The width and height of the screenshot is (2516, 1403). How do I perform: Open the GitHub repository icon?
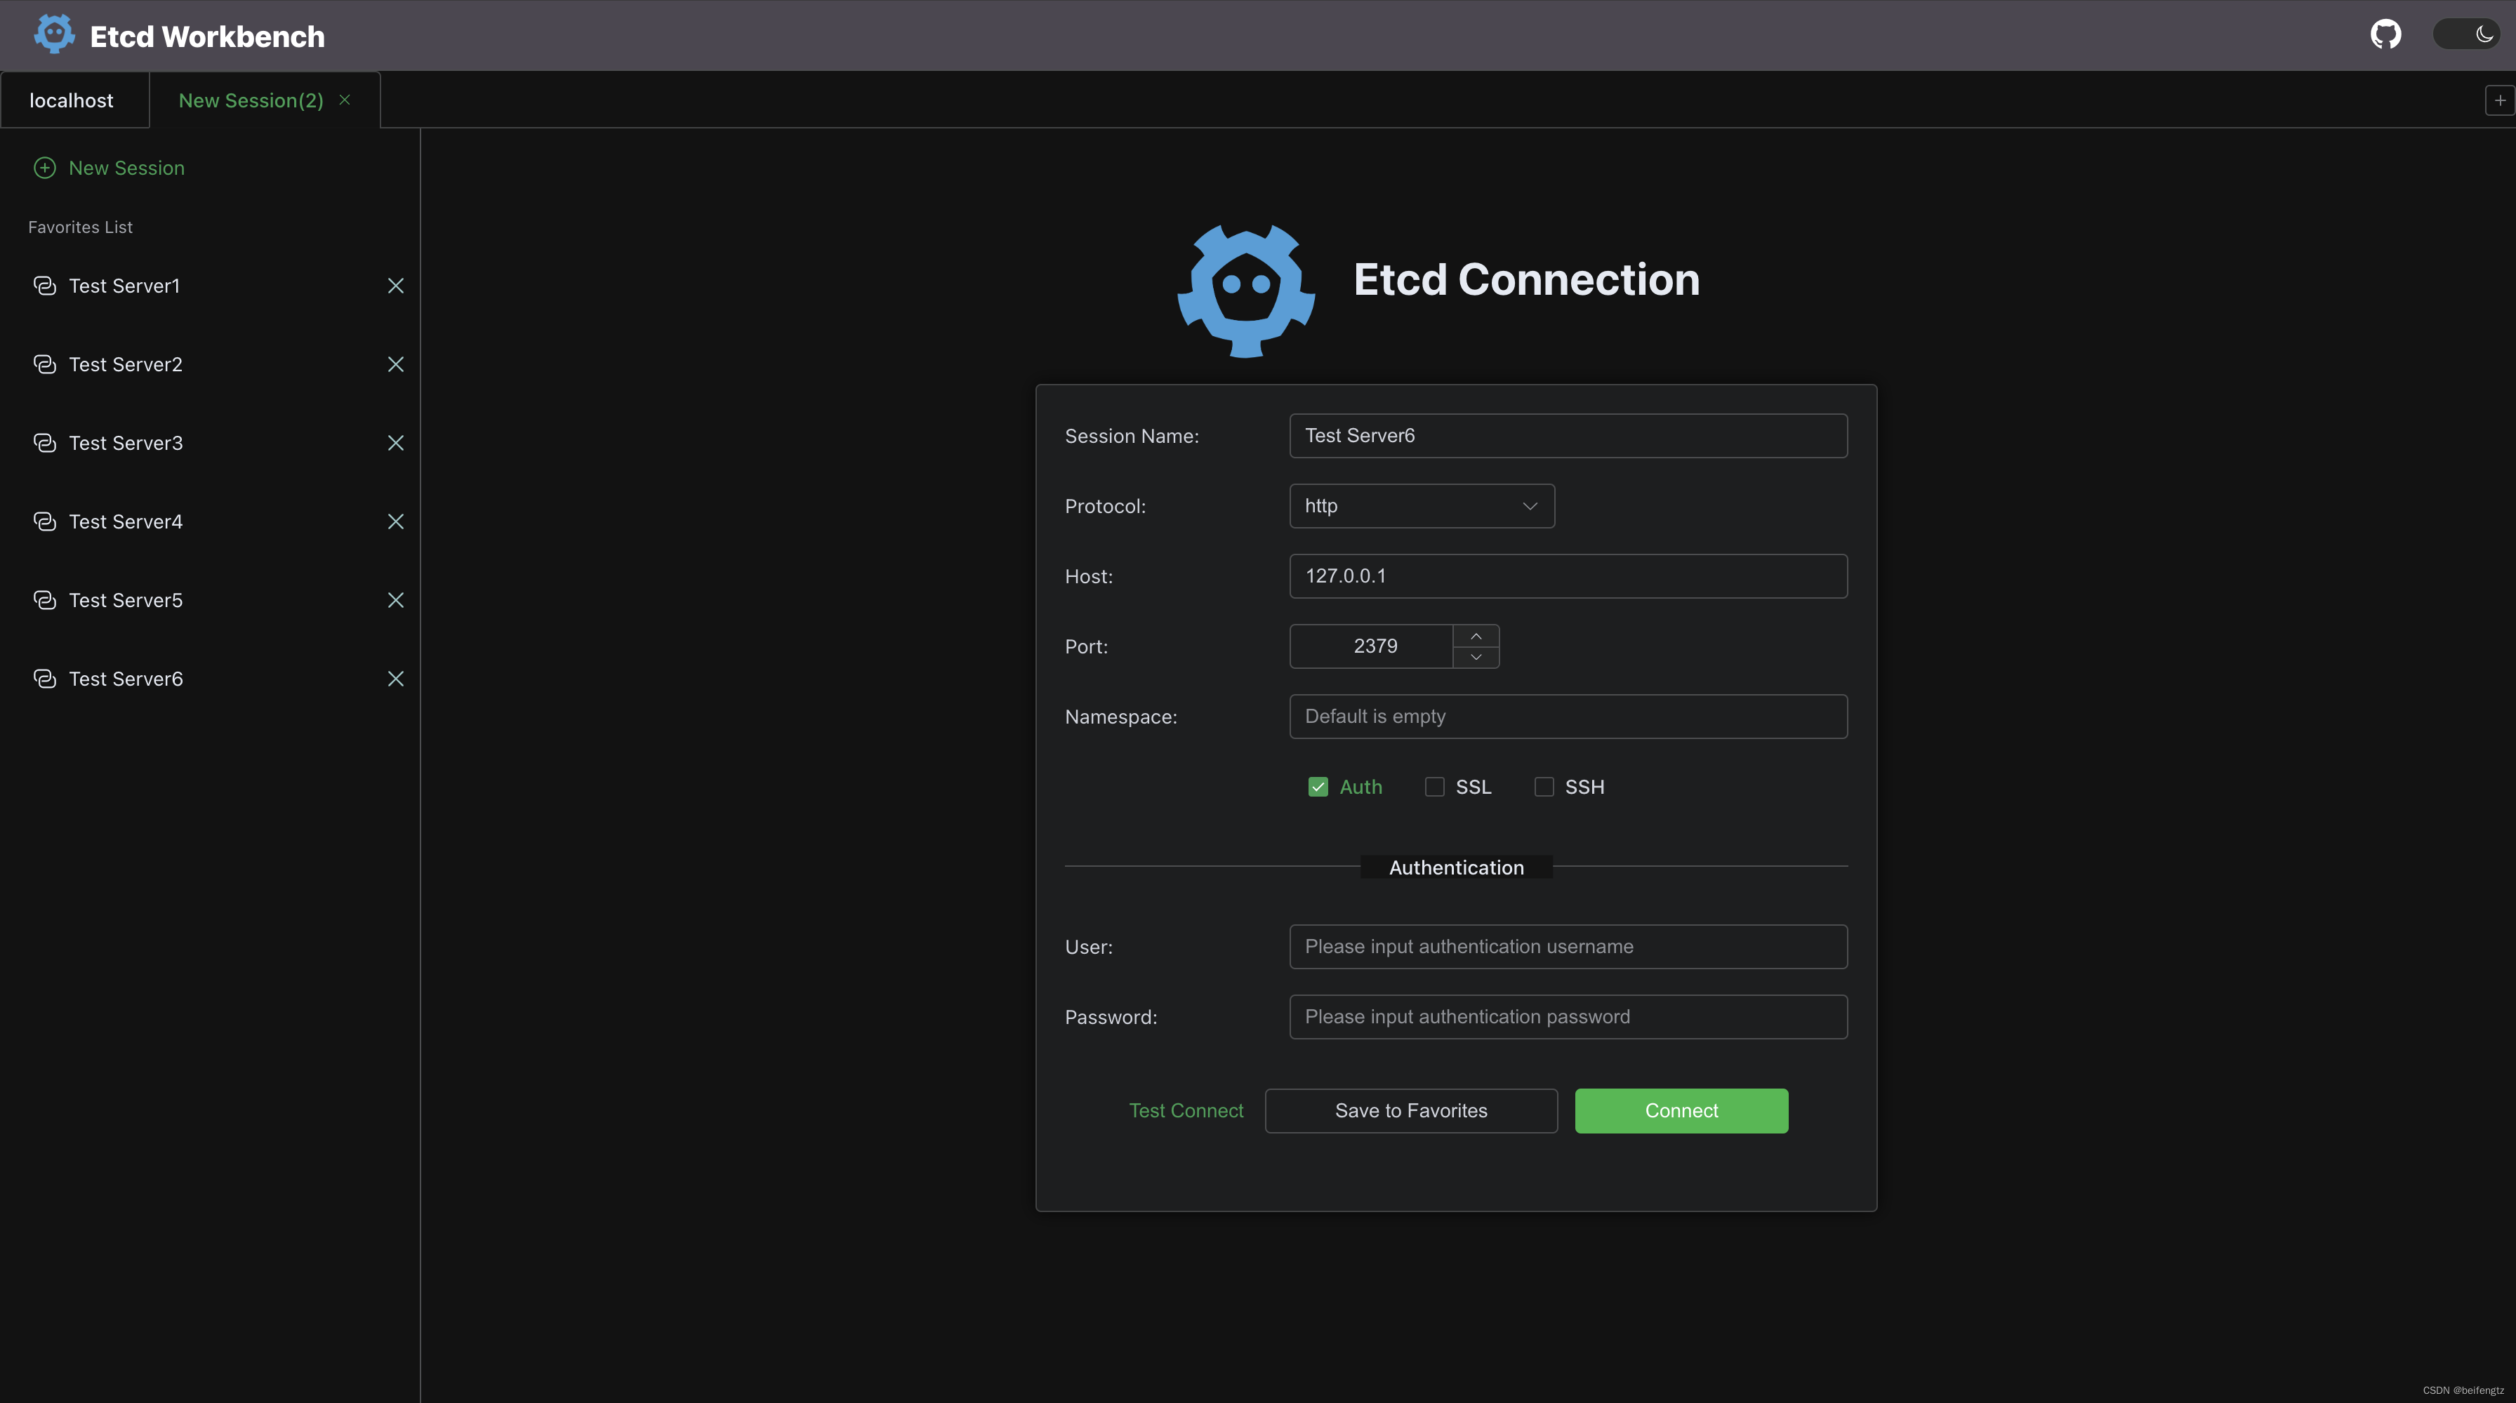(2385, 34)
